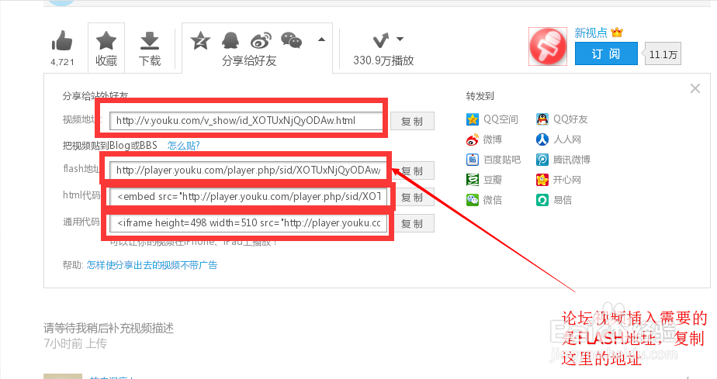
Task: Click 请等待我稍后补充视频描述 description text
Action: click(109, 328)
